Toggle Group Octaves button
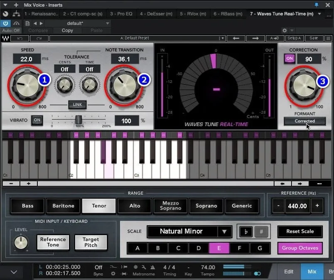The image size is (334, 280). pyautogui.click(x=300, y=248)
